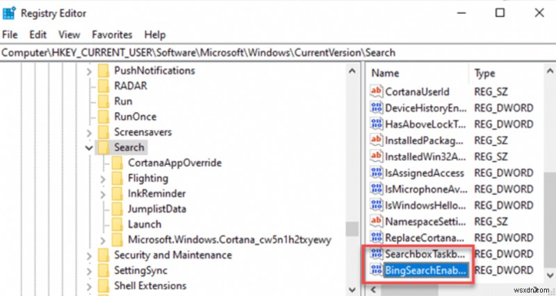The height and width of the screenshot is (296, 556).
Task: Click the DWORD icon beside ReplaceCortana...
Action: point(376,237)
